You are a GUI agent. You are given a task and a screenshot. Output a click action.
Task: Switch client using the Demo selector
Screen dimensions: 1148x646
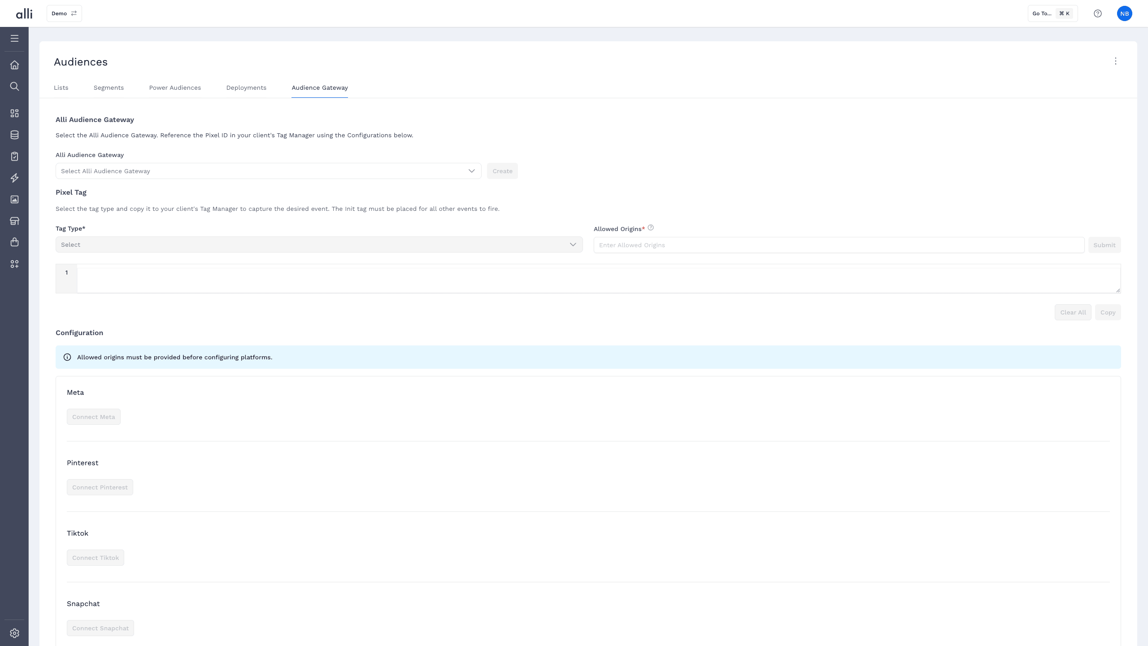pos(64,13)
